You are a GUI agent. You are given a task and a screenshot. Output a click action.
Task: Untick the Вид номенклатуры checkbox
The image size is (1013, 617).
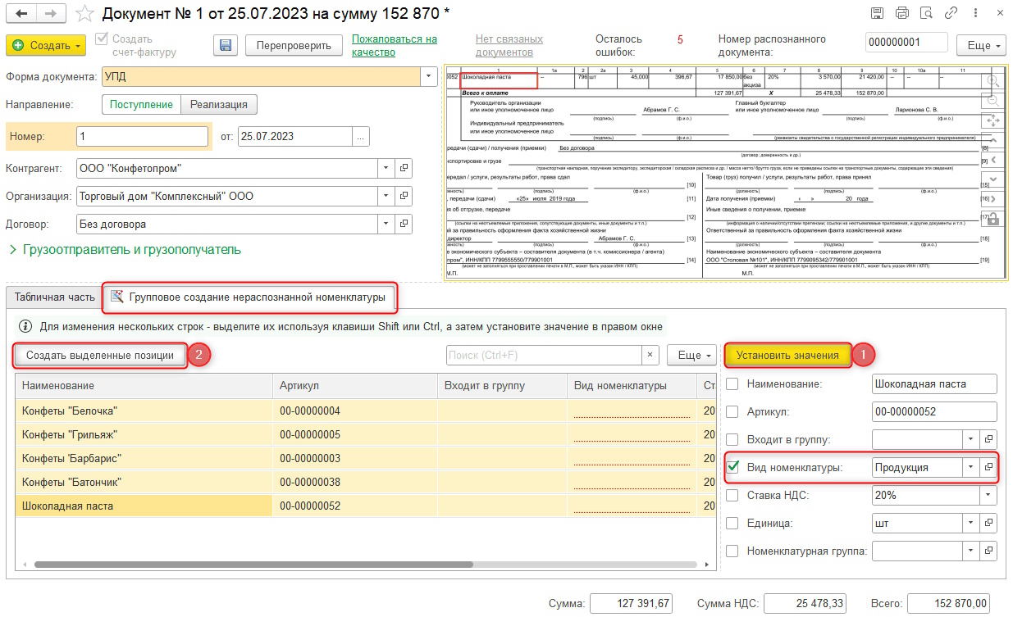(x=732, y=467)
